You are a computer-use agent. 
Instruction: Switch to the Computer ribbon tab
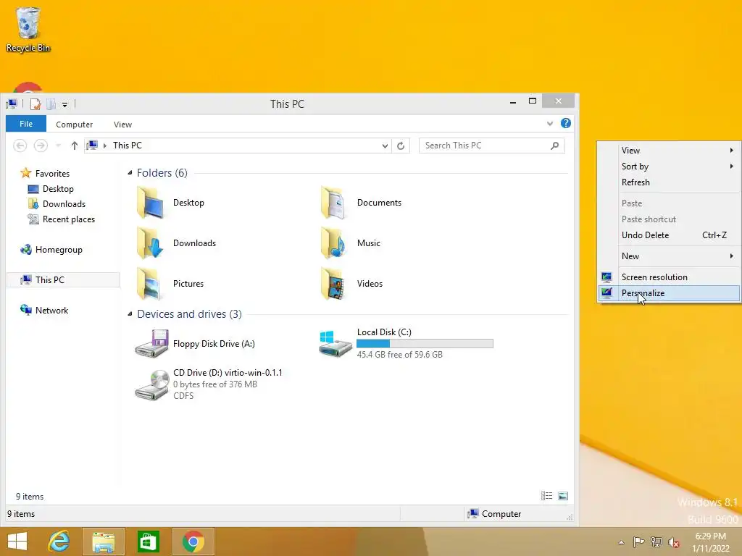75,125
